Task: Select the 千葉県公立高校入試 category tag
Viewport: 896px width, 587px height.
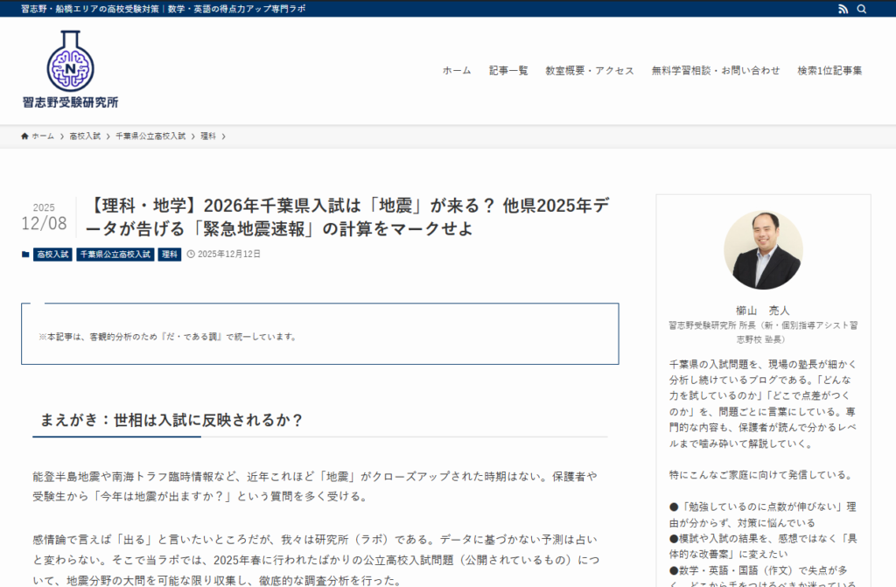Action: coord(115,255)
